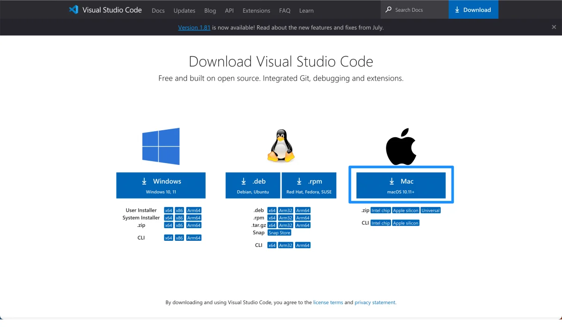
Task: Open the license terms link
Action: (328, 303)
